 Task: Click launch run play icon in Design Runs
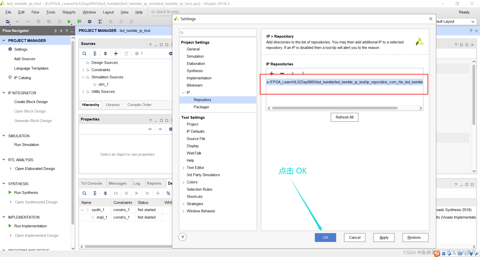click(137, 193)
